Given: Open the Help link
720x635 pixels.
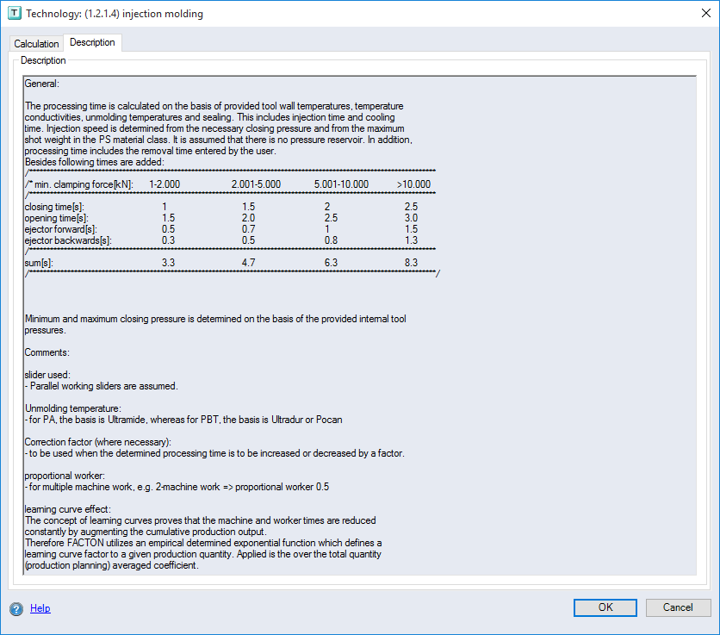Looking at the screenshot, I should tap(40, 608).
